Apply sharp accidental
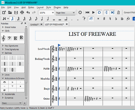 tap(104, 19)
